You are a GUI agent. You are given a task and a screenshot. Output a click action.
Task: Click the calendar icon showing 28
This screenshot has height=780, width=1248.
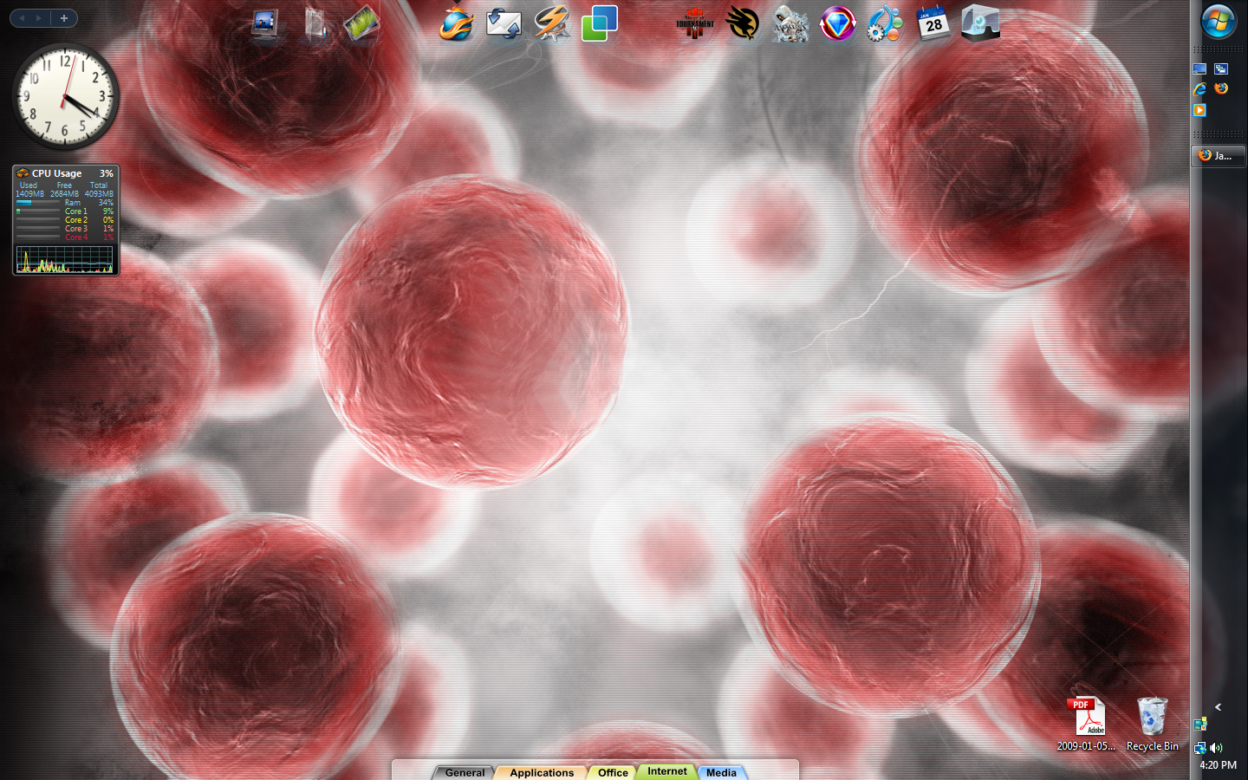click(933, 24)
